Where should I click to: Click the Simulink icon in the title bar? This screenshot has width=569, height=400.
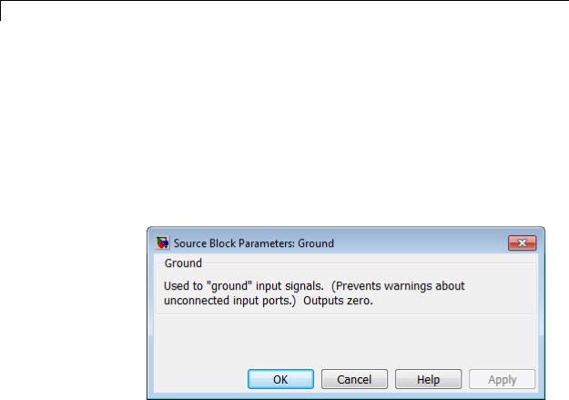(163, 242)
